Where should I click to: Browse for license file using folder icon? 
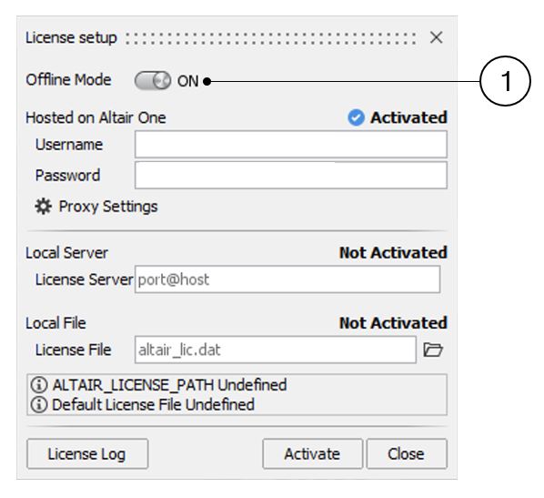tap(433, 350)
